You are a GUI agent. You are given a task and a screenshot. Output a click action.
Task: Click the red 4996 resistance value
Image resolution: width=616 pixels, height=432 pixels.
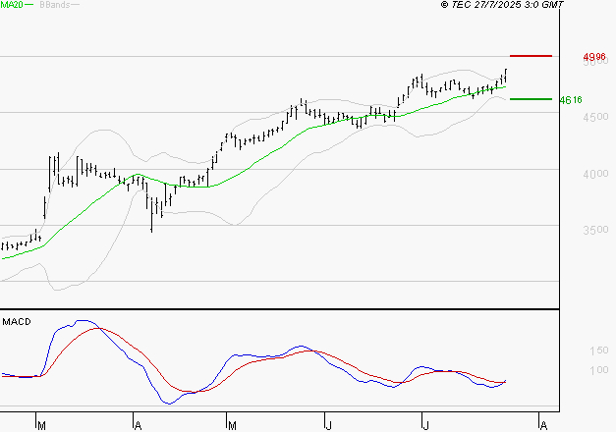tap(594, 57)
